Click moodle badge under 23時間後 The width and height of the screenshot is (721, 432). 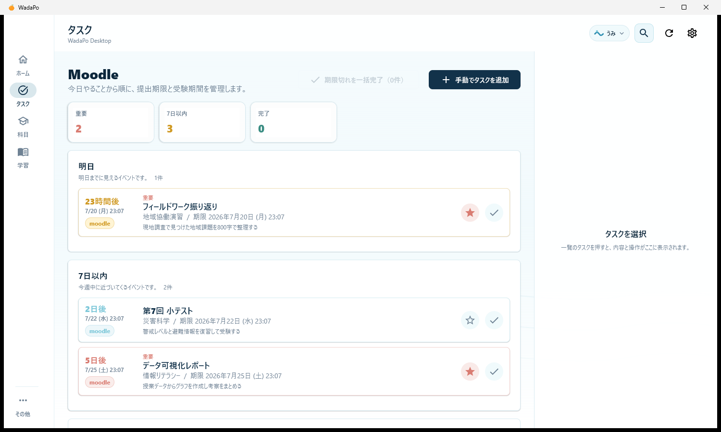(100, 224)
